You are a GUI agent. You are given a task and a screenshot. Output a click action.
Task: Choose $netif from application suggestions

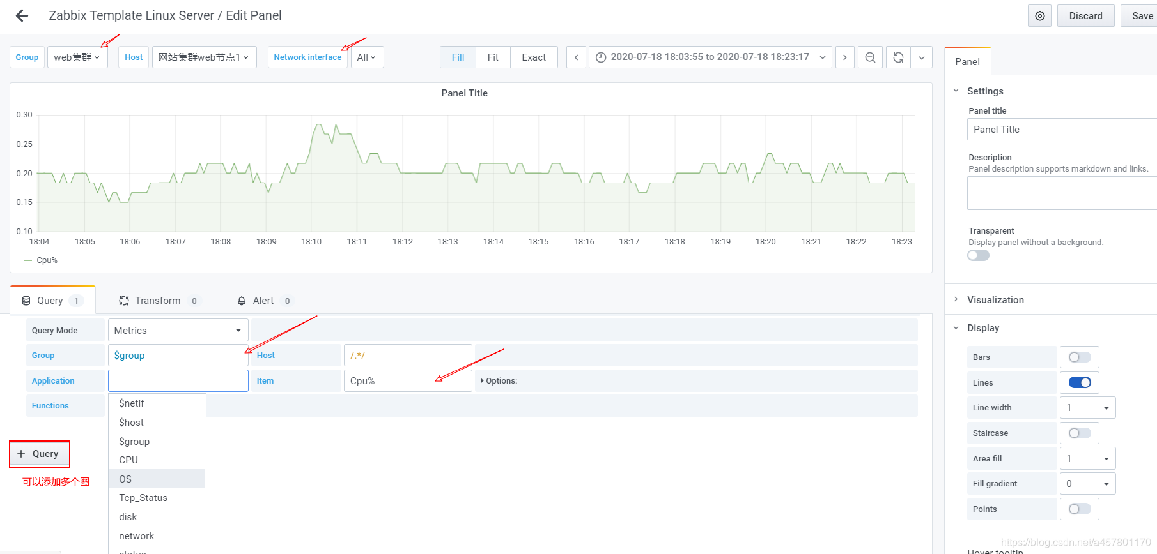click(157, 403)
